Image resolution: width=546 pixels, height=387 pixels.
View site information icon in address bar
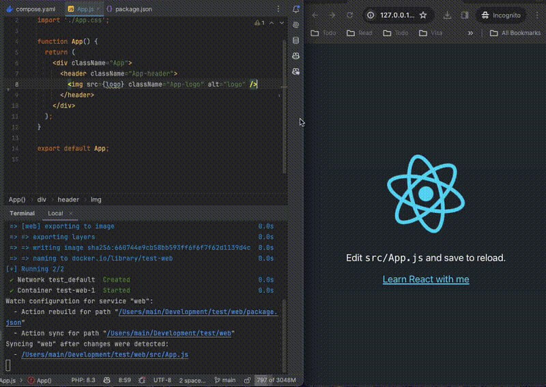[371, 15]
